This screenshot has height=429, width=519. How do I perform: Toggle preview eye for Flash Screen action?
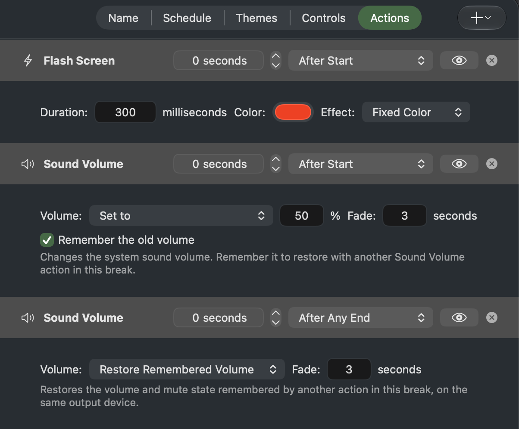coord(459,61)
